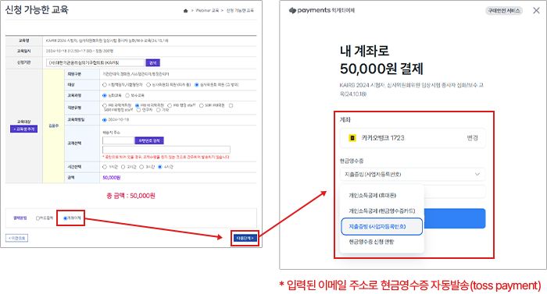Open the 현금영수증 dropdown field
The width and height of the screenshot is (547, 294).
[x=413, y=174]
